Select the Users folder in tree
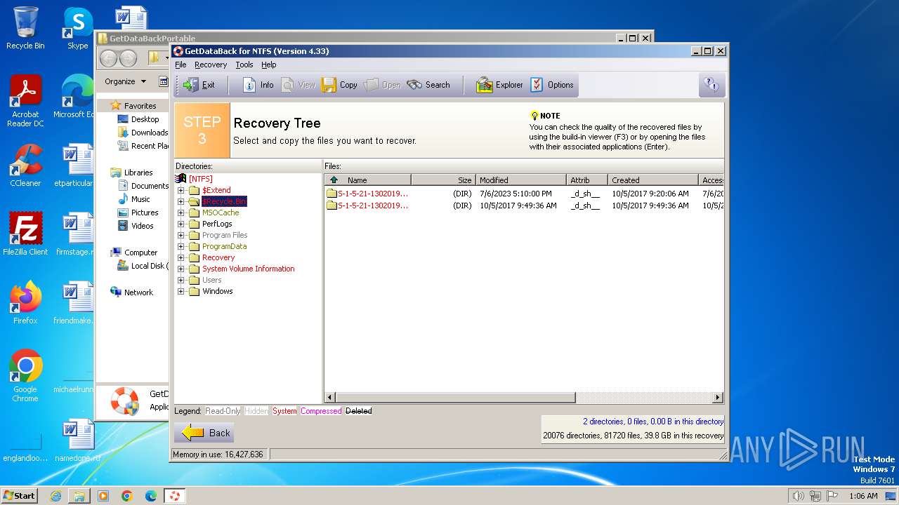Viewport: 899px width, 505px height. tap(211, 280)
